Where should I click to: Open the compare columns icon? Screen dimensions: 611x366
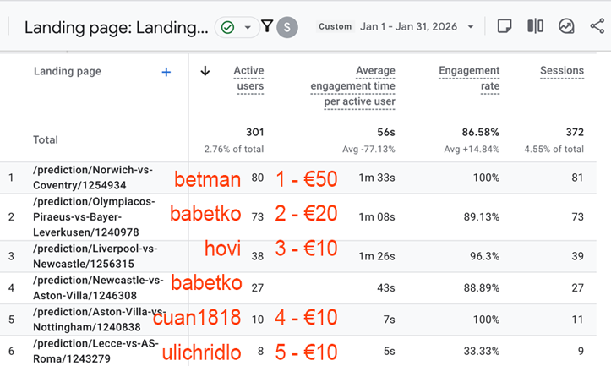click(535, 26)
